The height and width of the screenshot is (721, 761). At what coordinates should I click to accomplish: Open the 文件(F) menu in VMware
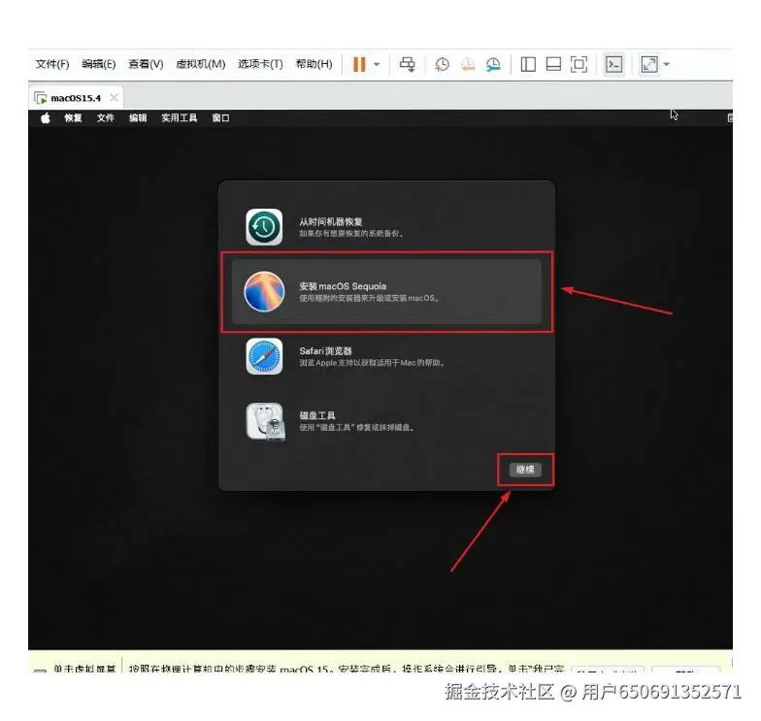click(x=52, y=64)
